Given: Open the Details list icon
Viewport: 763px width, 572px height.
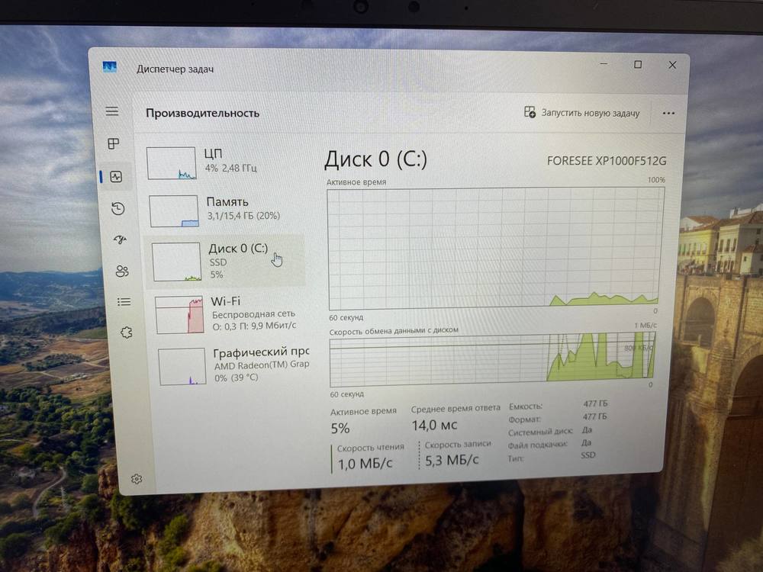Looking at the screenshot, I should point(124,301).
